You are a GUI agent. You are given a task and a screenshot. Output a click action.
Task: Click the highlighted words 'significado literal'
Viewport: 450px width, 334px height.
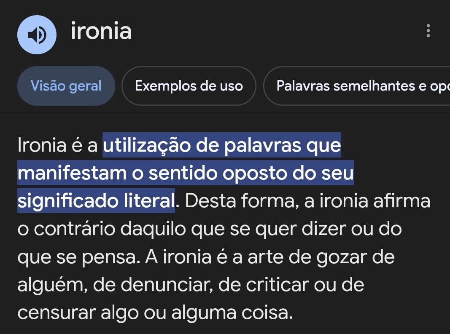(96, 201)
